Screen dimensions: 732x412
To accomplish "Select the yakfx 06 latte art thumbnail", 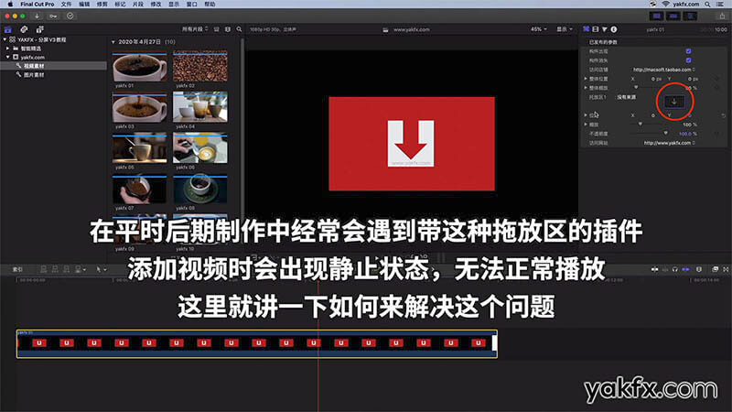I will [x=200, y=148].
